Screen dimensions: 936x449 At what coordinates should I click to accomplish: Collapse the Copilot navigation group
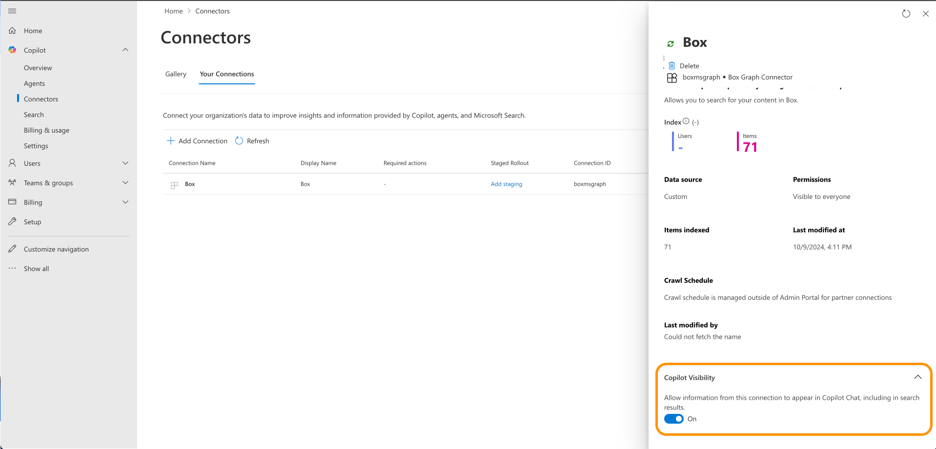coord(125,50)
